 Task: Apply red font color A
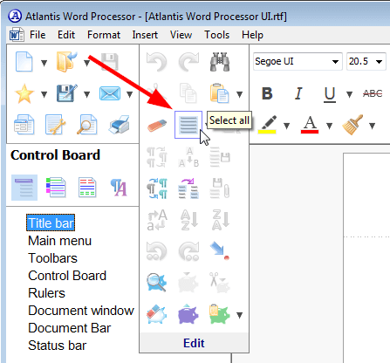[x=310, y=125]
